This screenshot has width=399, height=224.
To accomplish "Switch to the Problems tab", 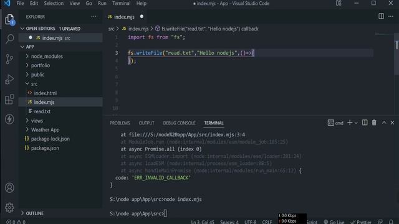I will click(x=120, y=123).
